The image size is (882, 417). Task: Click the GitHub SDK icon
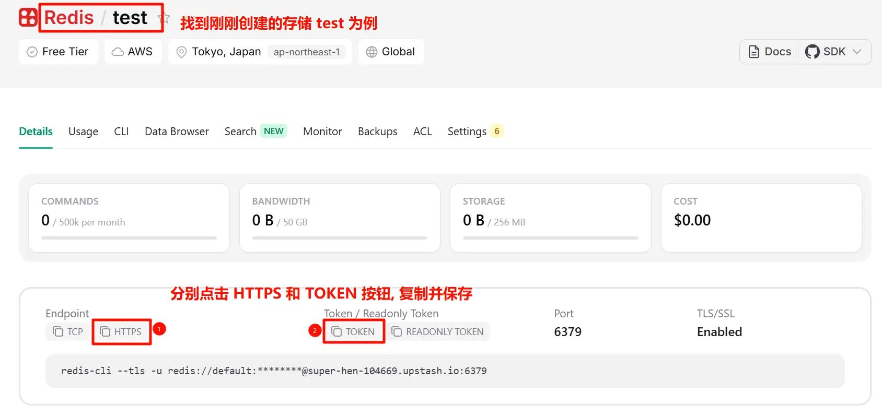(x=812, y=52)
